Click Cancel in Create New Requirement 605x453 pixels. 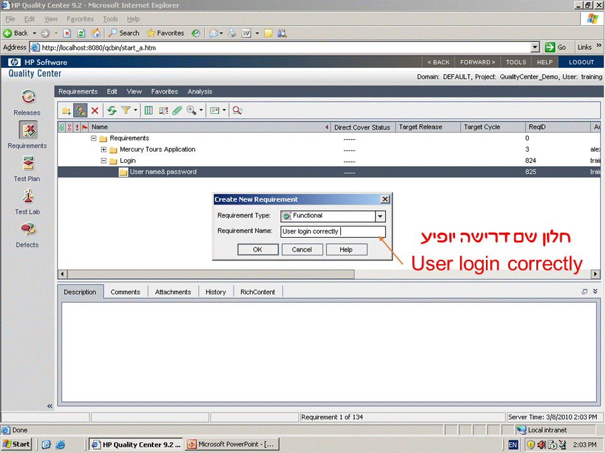click(302, 250)
